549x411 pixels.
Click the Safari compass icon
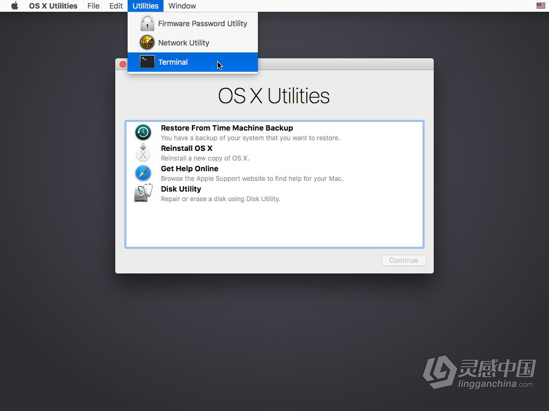click(143, 173)
